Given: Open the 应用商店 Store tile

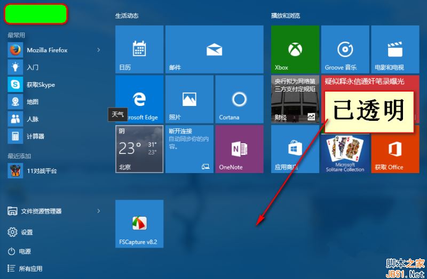Looking at the screenshot, I should (x=295, y=149).
